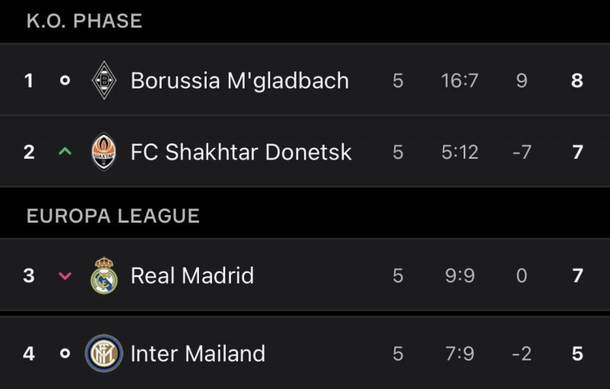Open the Borussia M'gladbach team name
Viewport: 610px width, 389px height.
click(x=239, y=80)
